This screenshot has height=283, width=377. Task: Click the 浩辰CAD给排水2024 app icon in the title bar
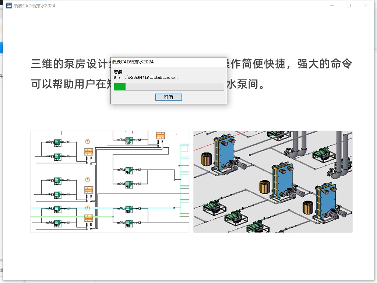[9, 6]
